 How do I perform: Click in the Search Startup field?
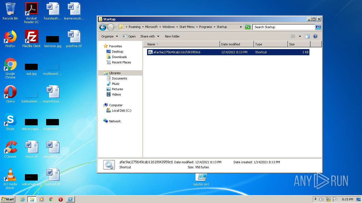click(284, 27)
